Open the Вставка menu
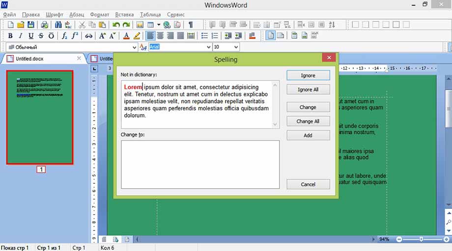 coord(124,14)
